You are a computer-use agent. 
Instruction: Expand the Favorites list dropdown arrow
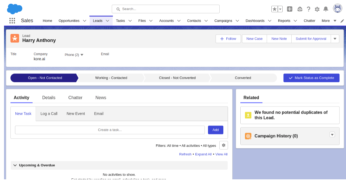tap(280, 9)
